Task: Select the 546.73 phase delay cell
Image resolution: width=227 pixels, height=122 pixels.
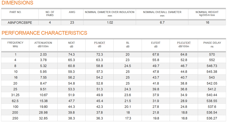Action: coord(212,66)
